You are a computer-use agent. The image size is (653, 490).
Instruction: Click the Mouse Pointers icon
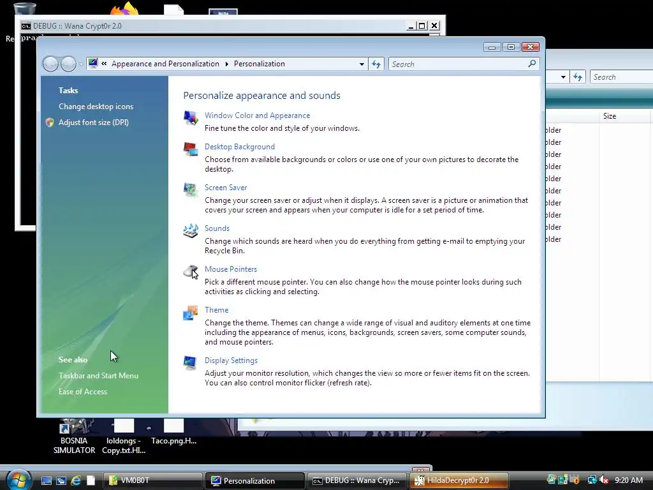[191, 272]
